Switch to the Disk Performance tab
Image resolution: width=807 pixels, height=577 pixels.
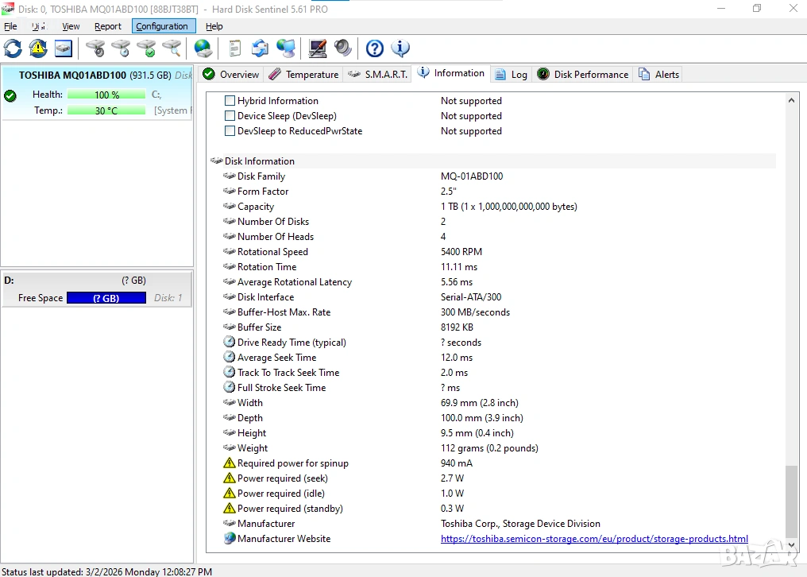coord(583,74)
